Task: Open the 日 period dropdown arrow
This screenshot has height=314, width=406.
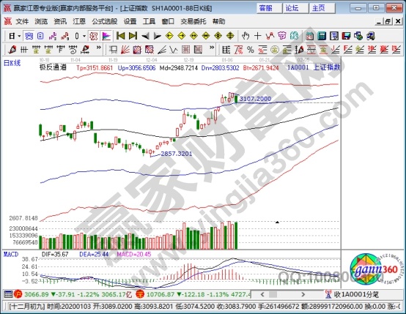Action: (x=19, y=36)
